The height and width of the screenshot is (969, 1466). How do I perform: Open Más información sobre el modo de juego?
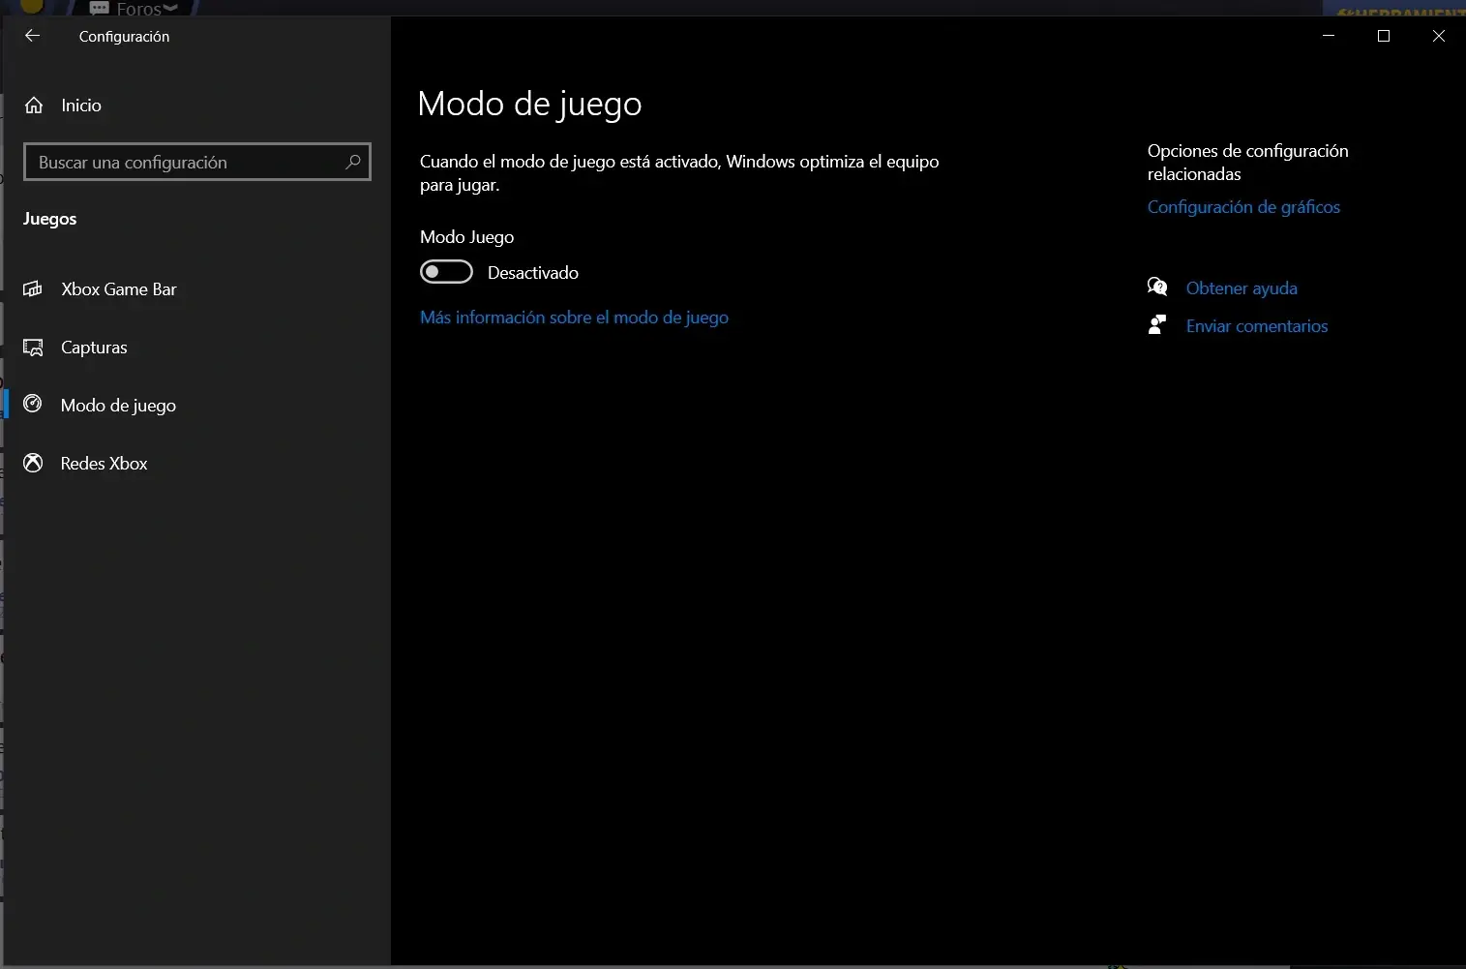(574, 318)
